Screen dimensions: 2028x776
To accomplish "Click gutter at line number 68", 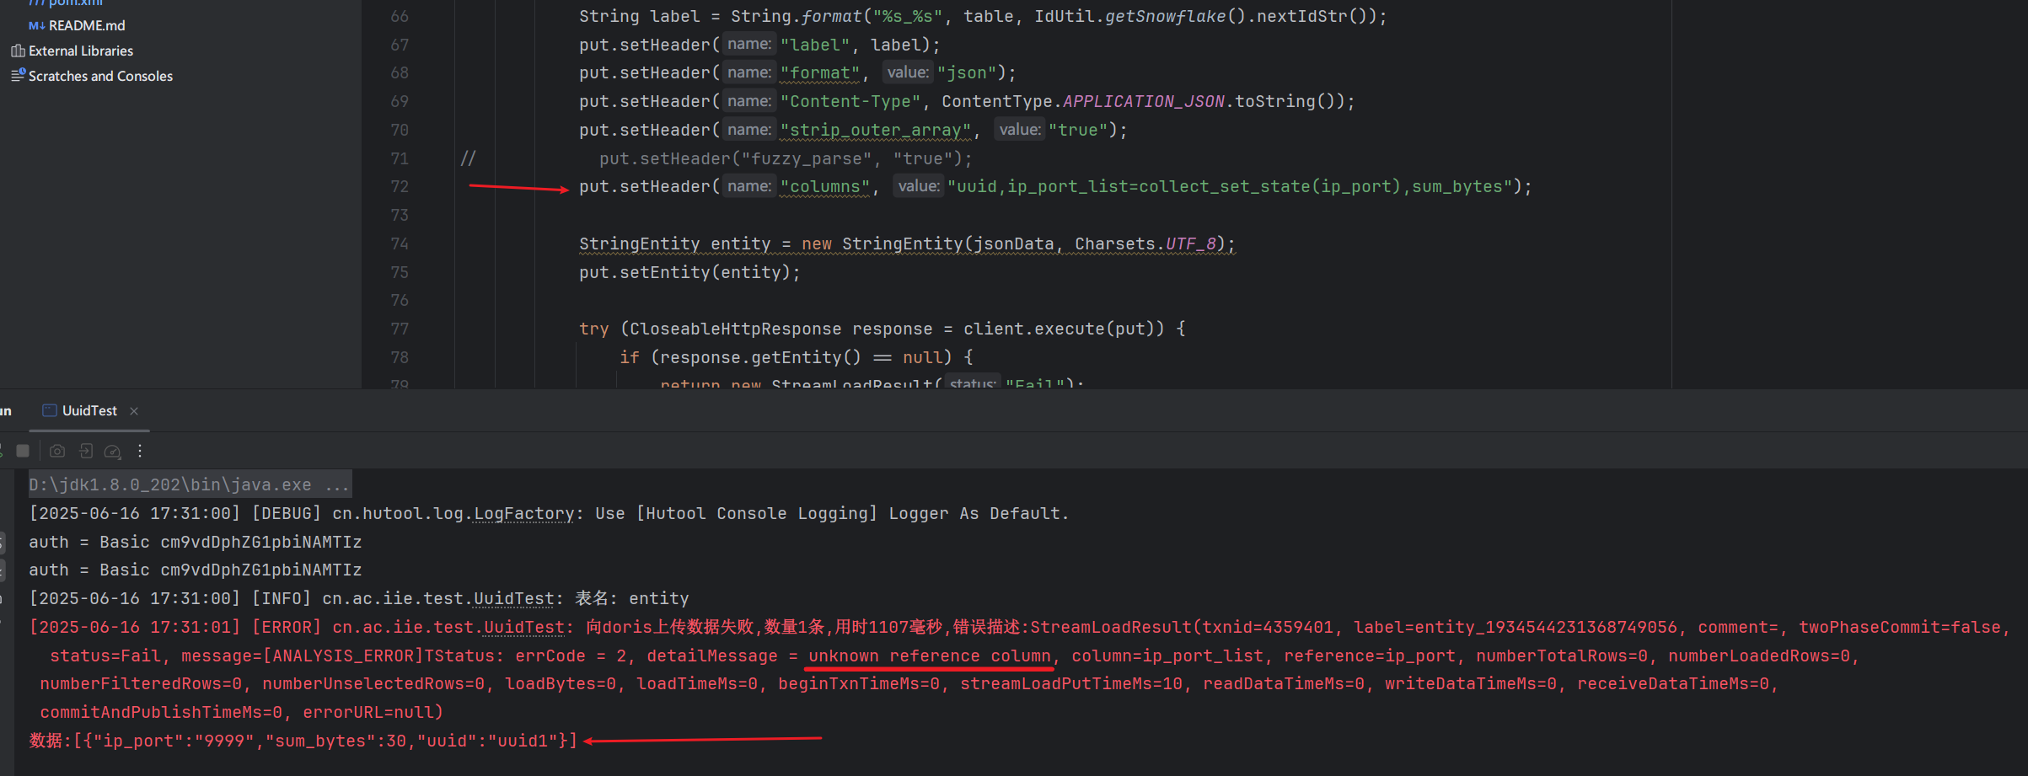I will [x=400, y=72].
